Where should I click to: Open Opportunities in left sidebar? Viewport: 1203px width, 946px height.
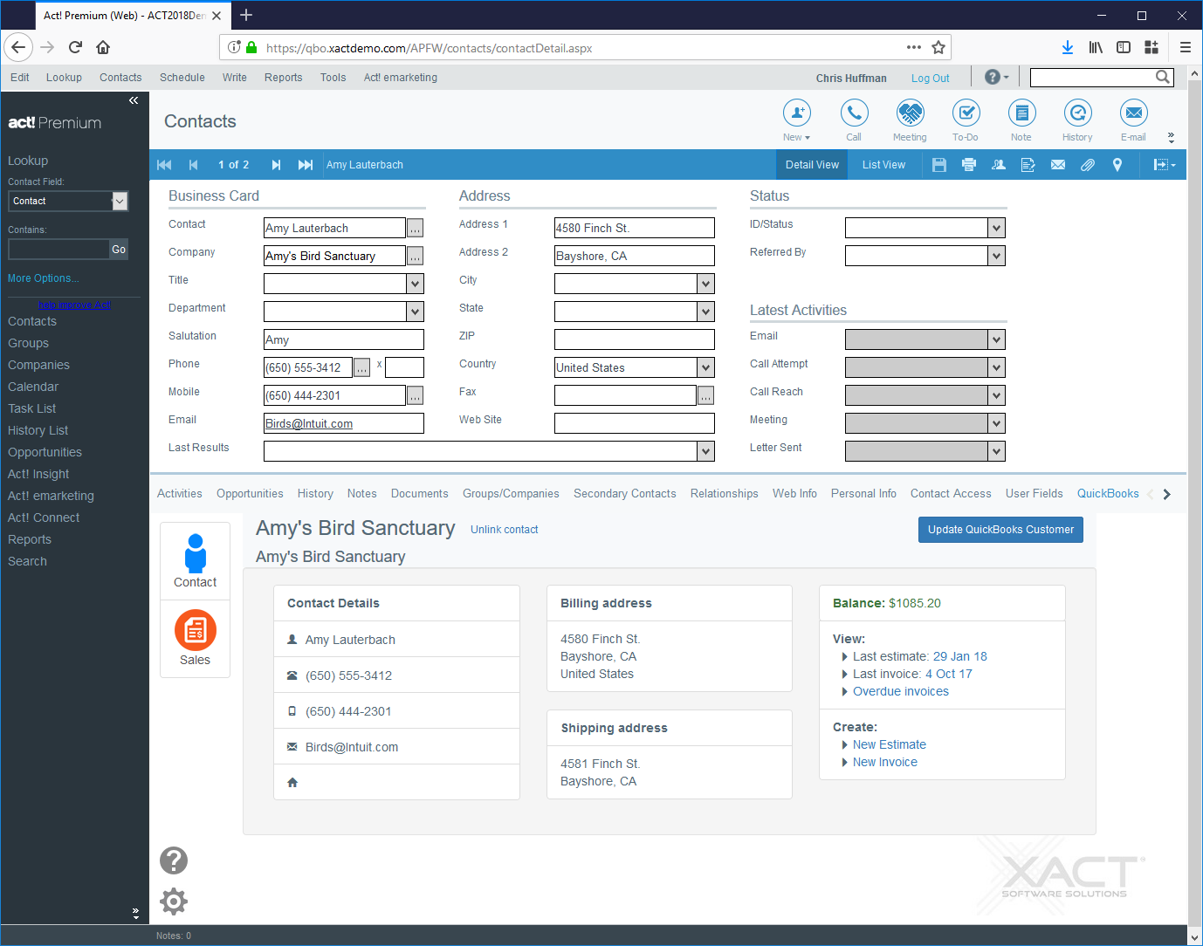45,452
